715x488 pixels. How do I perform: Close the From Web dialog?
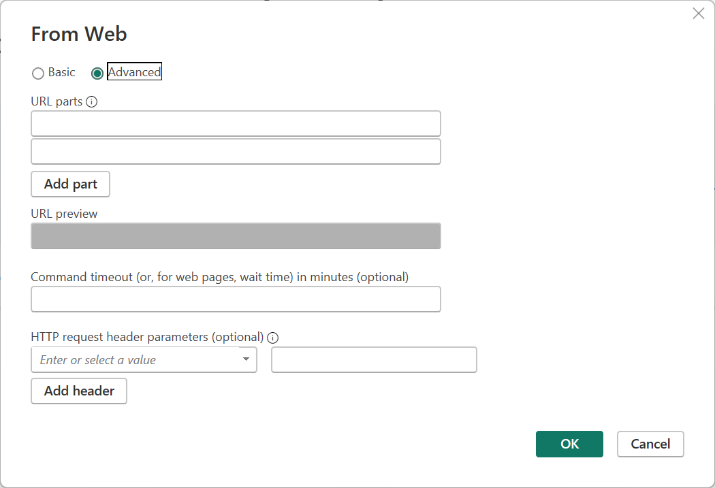[698, 14]
